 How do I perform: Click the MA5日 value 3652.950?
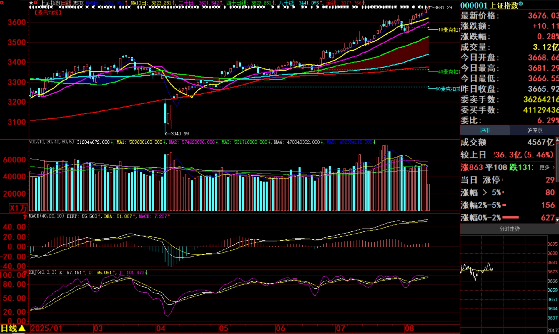point(114,3)
